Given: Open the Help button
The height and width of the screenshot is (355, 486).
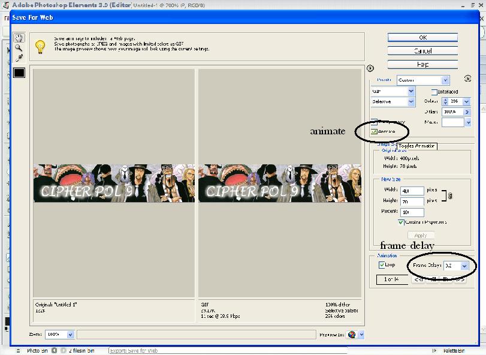Looking at the screenshot, I should point(422,64).
